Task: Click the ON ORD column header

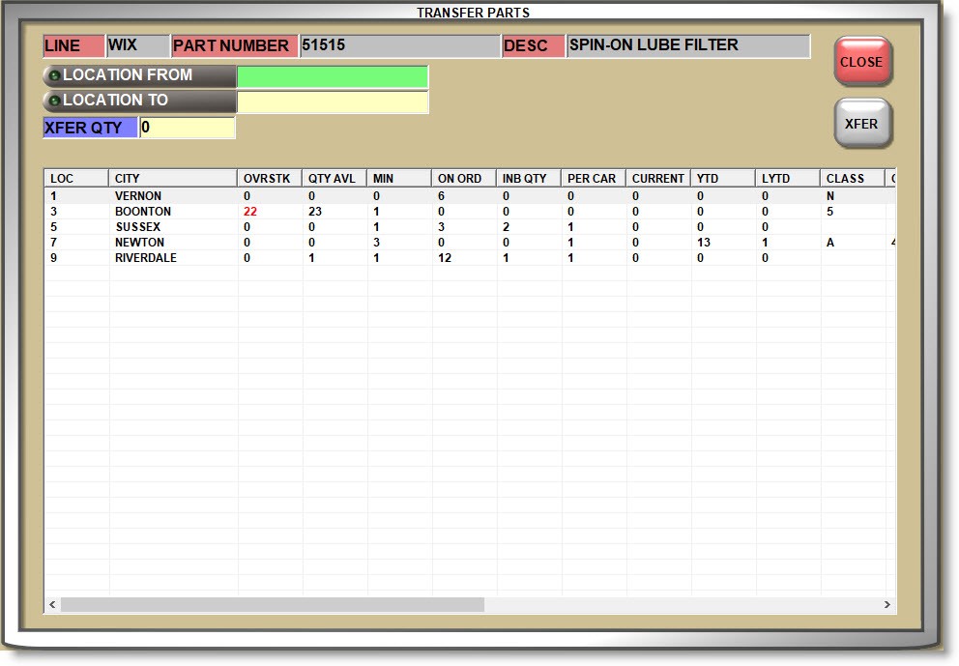Action: [463, 179]
